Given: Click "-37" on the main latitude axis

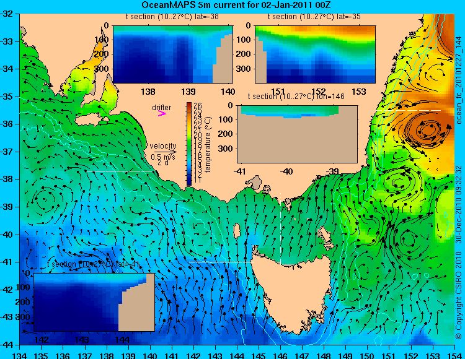Looking at the screenshot, I should tap(7, 152).
